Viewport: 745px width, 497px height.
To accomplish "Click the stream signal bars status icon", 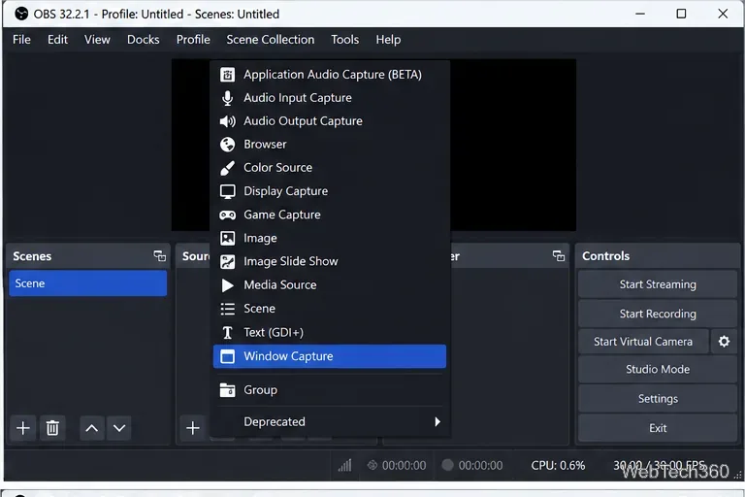I will tap(345, 465).
